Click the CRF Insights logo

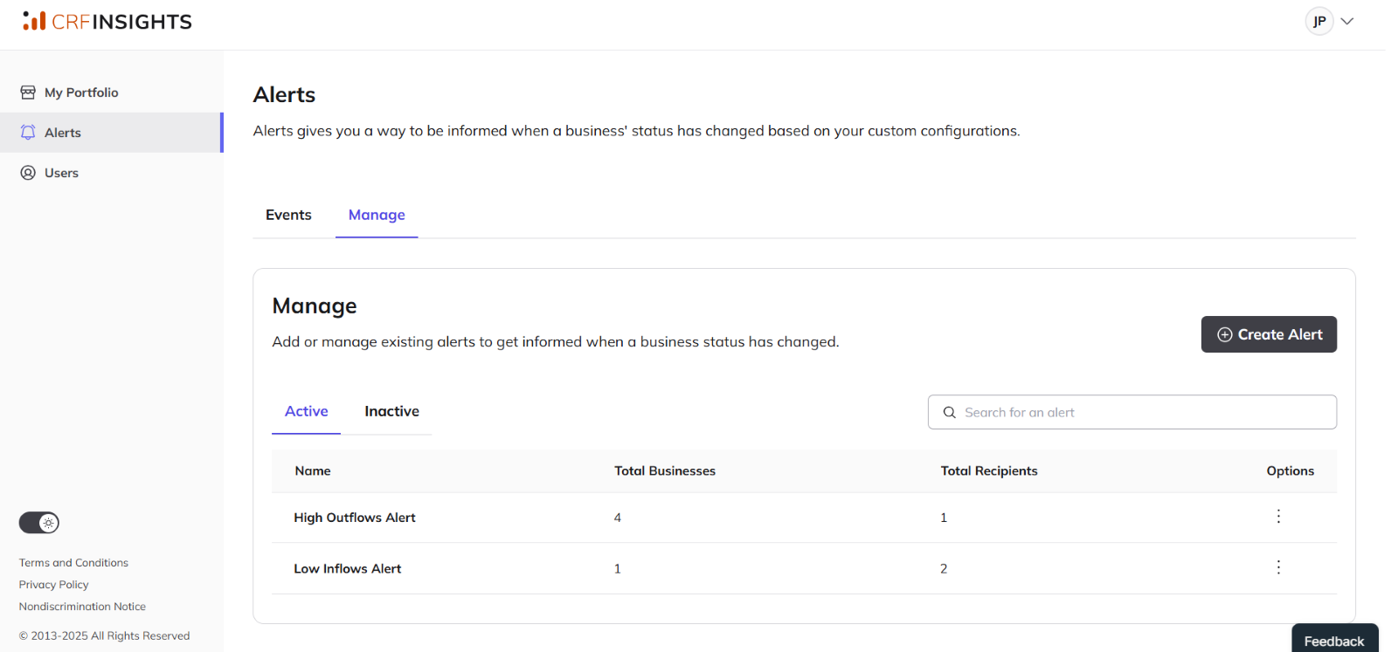[107, 22]
